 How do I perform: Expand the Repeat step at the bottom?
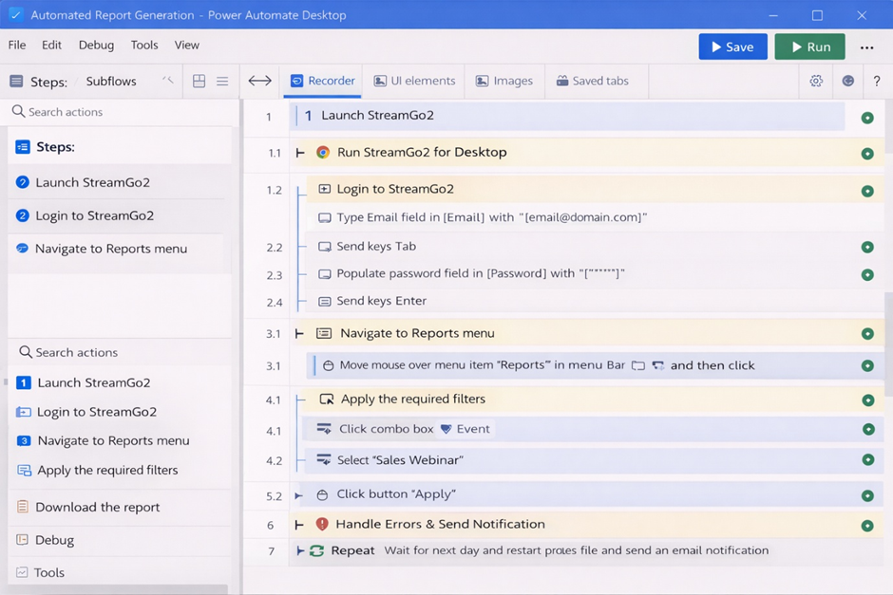[x=300, y=550]
